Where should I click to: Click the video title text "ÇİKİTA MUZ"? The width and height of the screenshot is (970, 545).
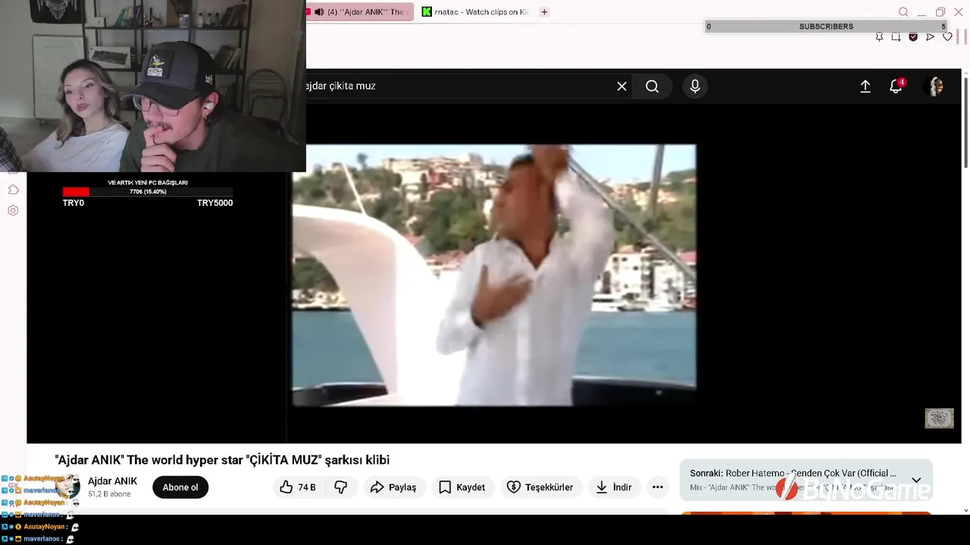[285, 460]
